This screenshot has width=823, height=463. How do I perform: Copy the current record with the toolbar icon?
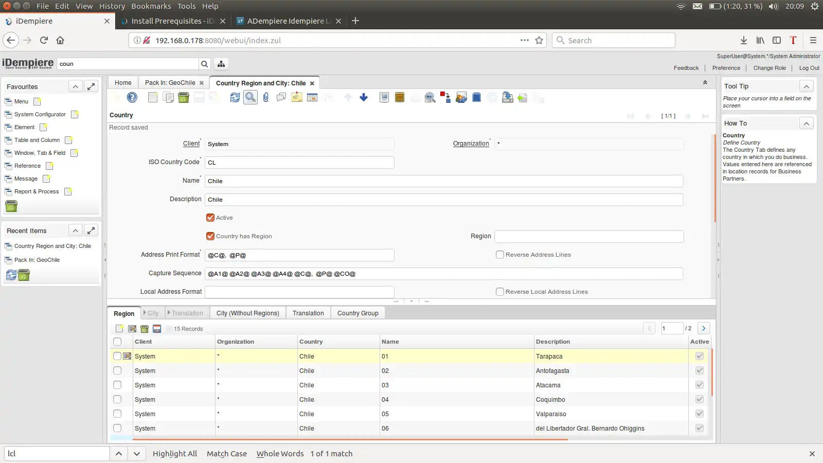(x=168, y=97)
